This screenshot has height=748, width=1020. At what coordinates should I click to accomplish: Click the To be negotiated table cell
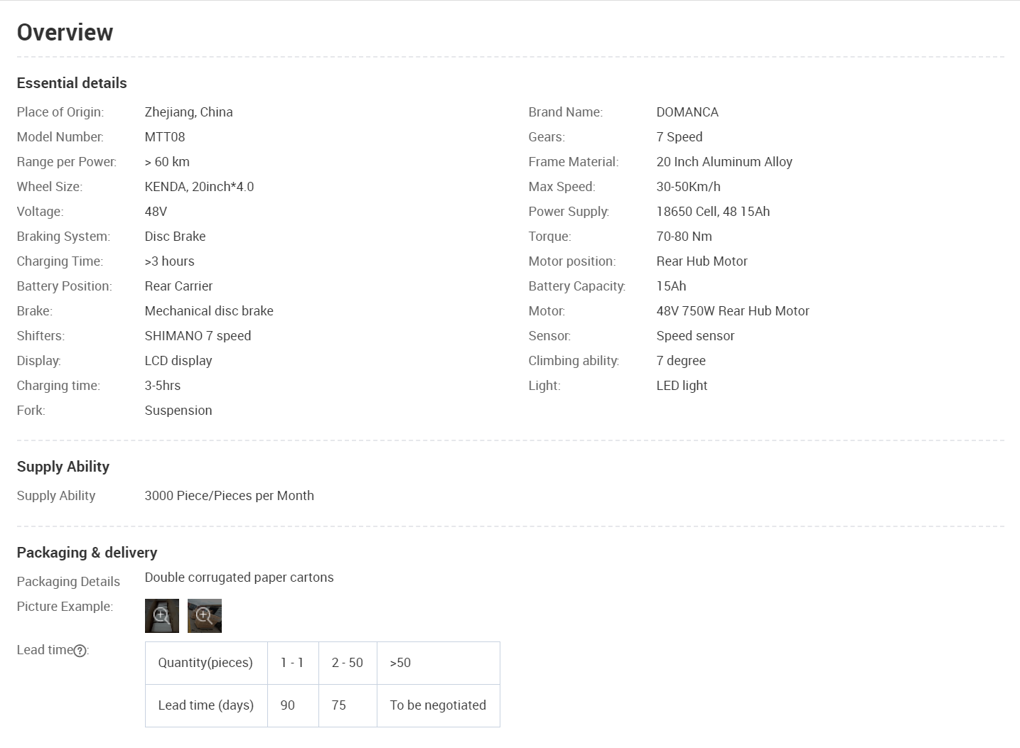(438, 705)
